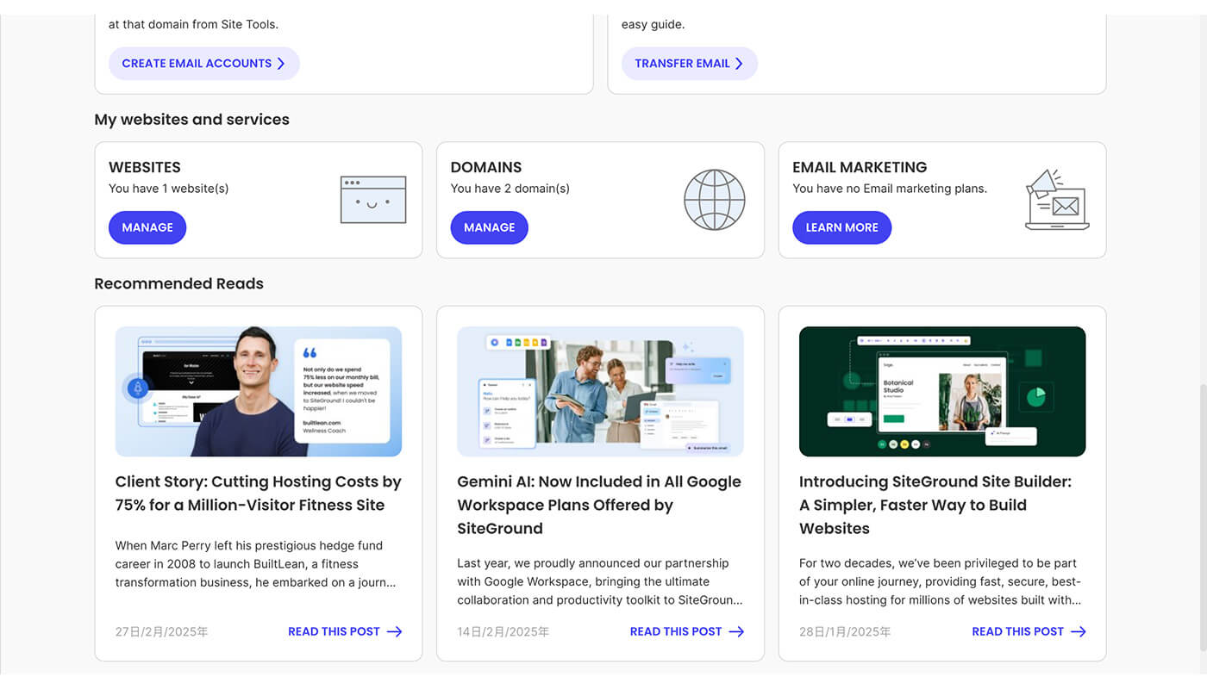Image resolution: width=1207 pixels, height=689 pixels.
Task: Open Gemini AI Google Workspace headline
Action: click(x=599, y=505)
